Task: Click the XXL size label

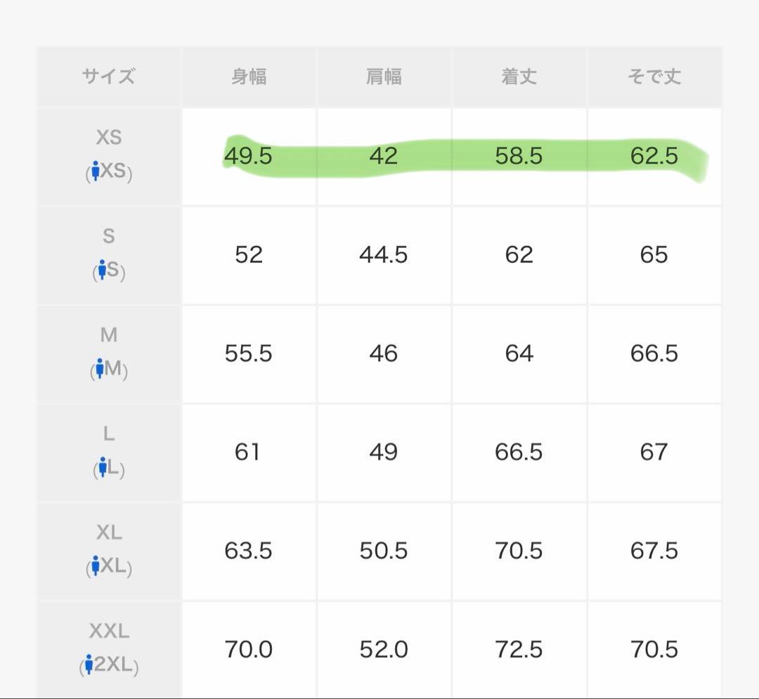Action: click(109, 632)
